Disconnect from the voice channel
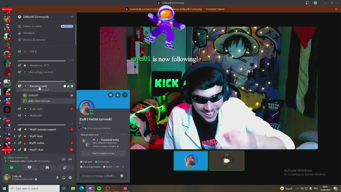Screen dimensions: 341x192 point(70,159)
